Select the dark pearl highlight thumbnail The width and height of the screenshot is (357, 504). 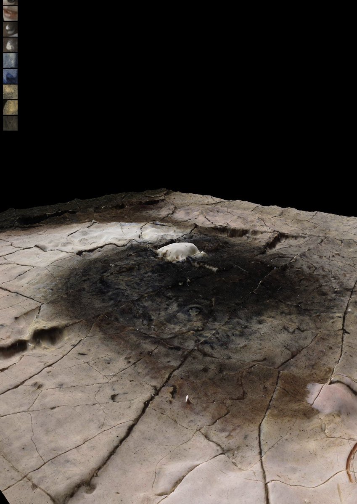pos(10,29)
